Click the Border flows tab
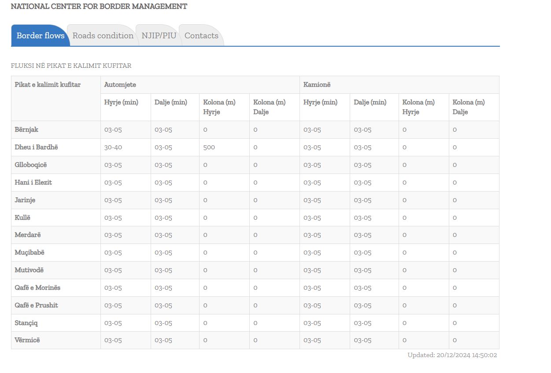Viewport: 551px width, 373px height. pos(41,36)
